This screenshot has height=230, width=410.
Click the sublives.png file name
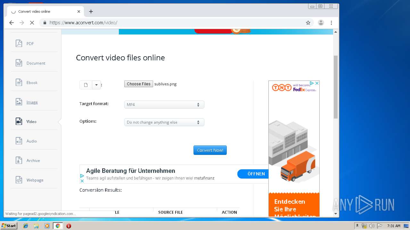click(165, 84)
